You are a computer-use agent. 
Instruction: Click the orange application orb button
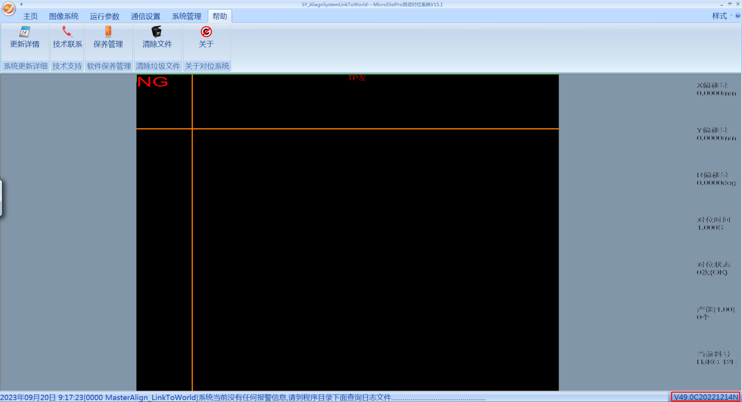pos(8,8)
